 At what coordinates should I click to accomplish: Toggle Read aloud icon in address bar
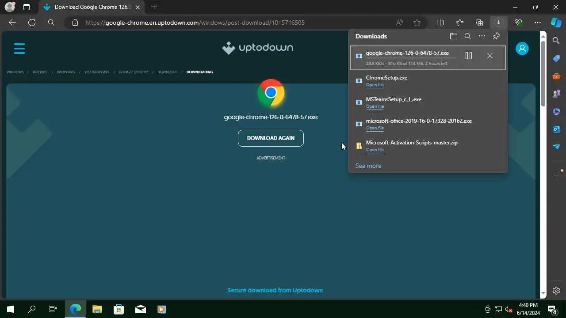pyautogui.click(x=399, y=23)
